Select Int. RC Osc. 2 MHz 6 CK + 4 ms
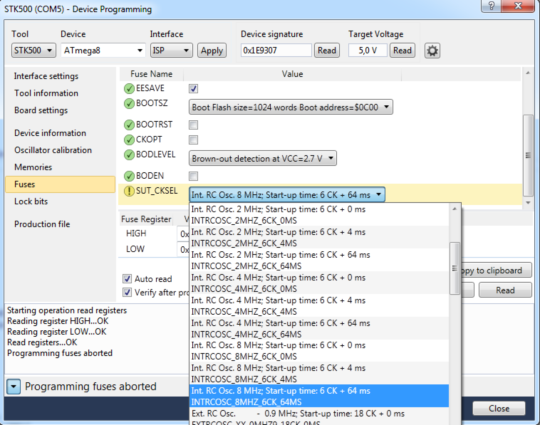 coord(319,237)
